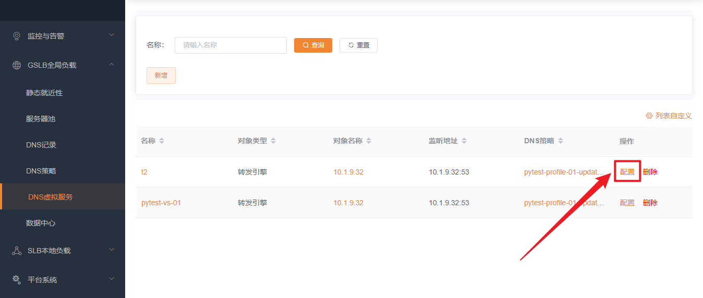Sort by 监听地址 column sort icon

pyautogui.click(x=464, y=141)
